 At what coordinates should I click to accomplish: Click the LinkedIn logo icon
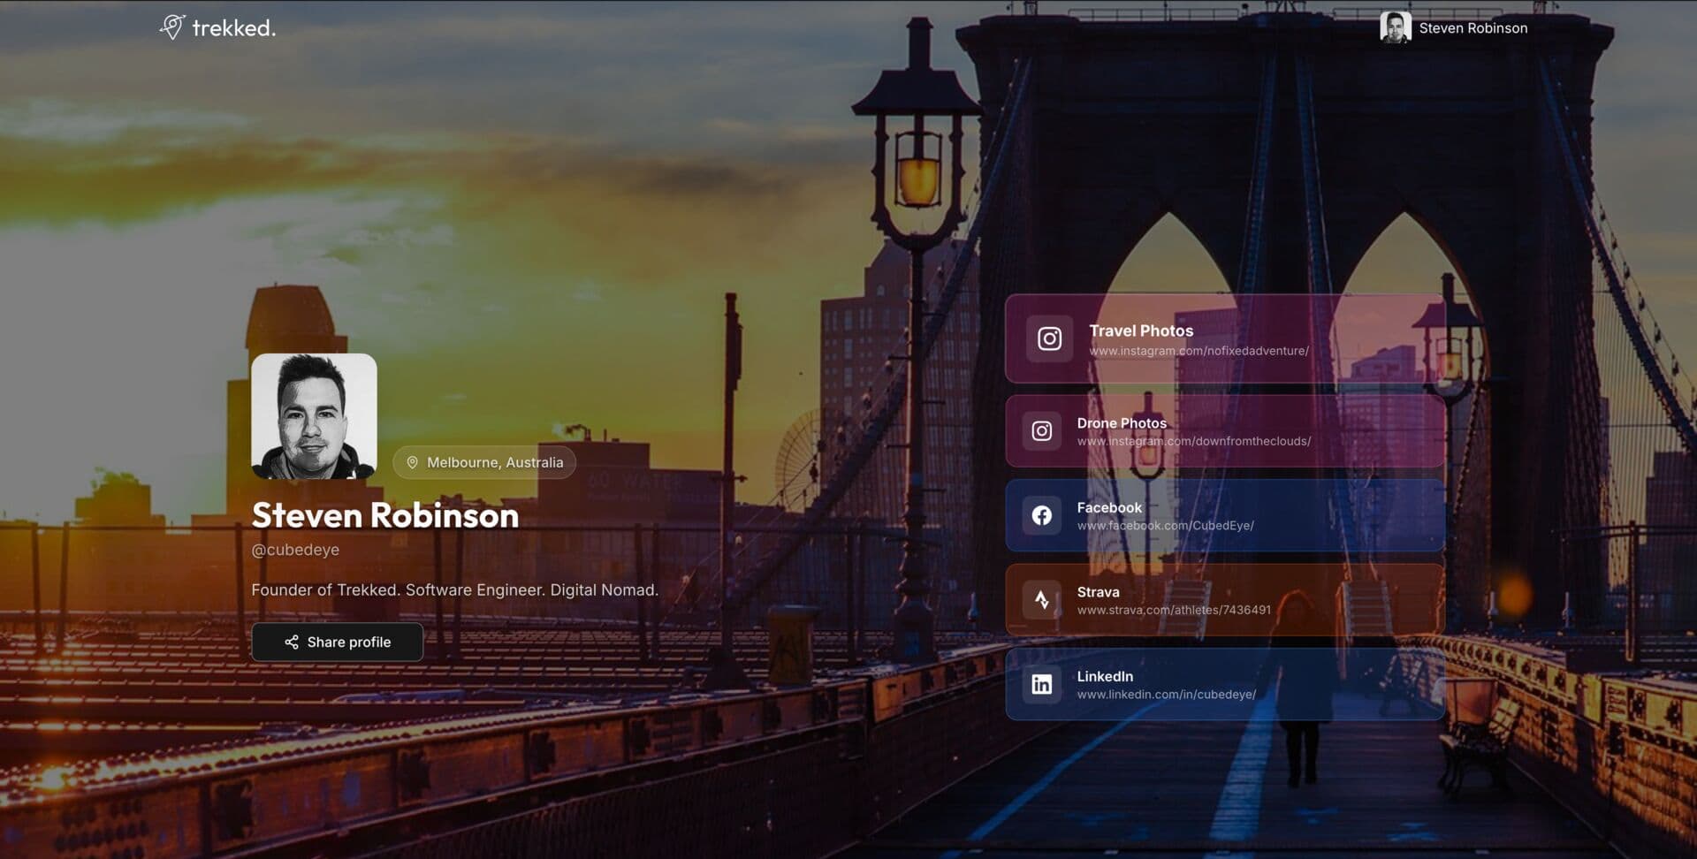click(x=1042, y=684)
